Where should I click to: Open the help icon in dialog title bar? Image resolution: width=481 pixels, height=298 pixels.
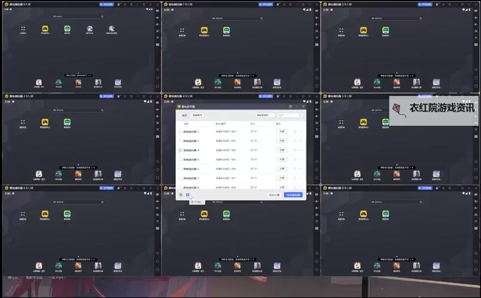(x=290, y=107)
